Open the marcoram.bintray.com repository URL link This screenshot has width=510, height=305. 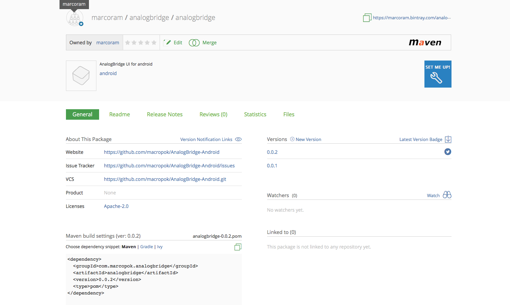click(x=412, y=18)
